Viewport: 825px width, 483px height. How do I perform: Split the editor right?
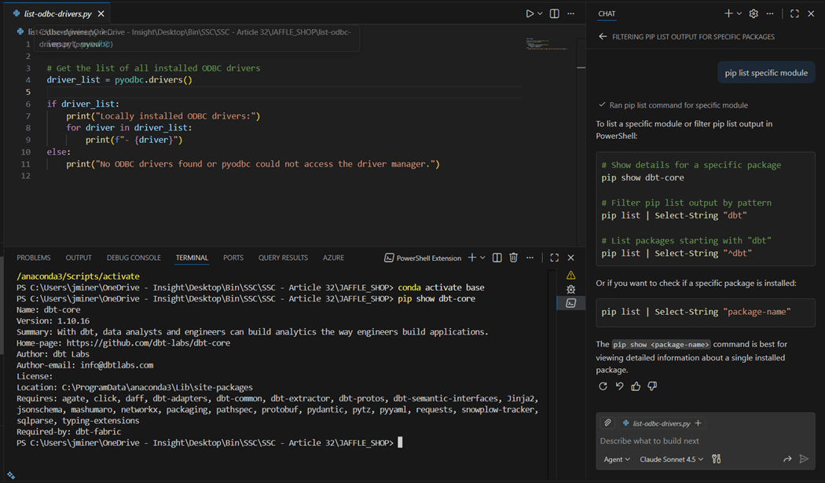tap(555, 13)
